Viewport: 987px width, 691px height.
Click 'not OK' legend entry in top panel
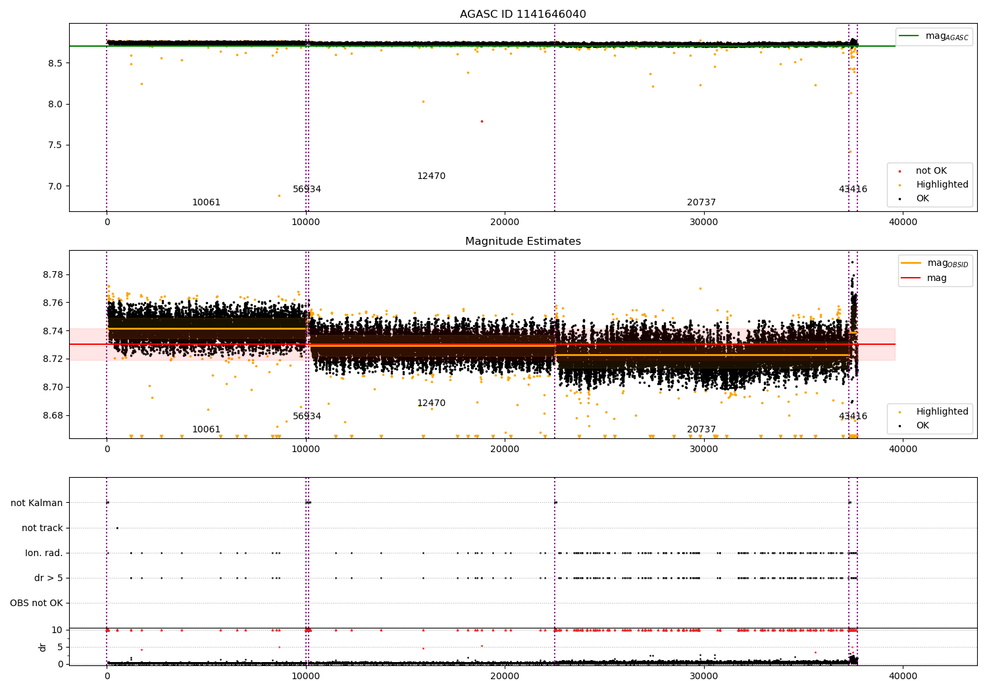point(930,171)
